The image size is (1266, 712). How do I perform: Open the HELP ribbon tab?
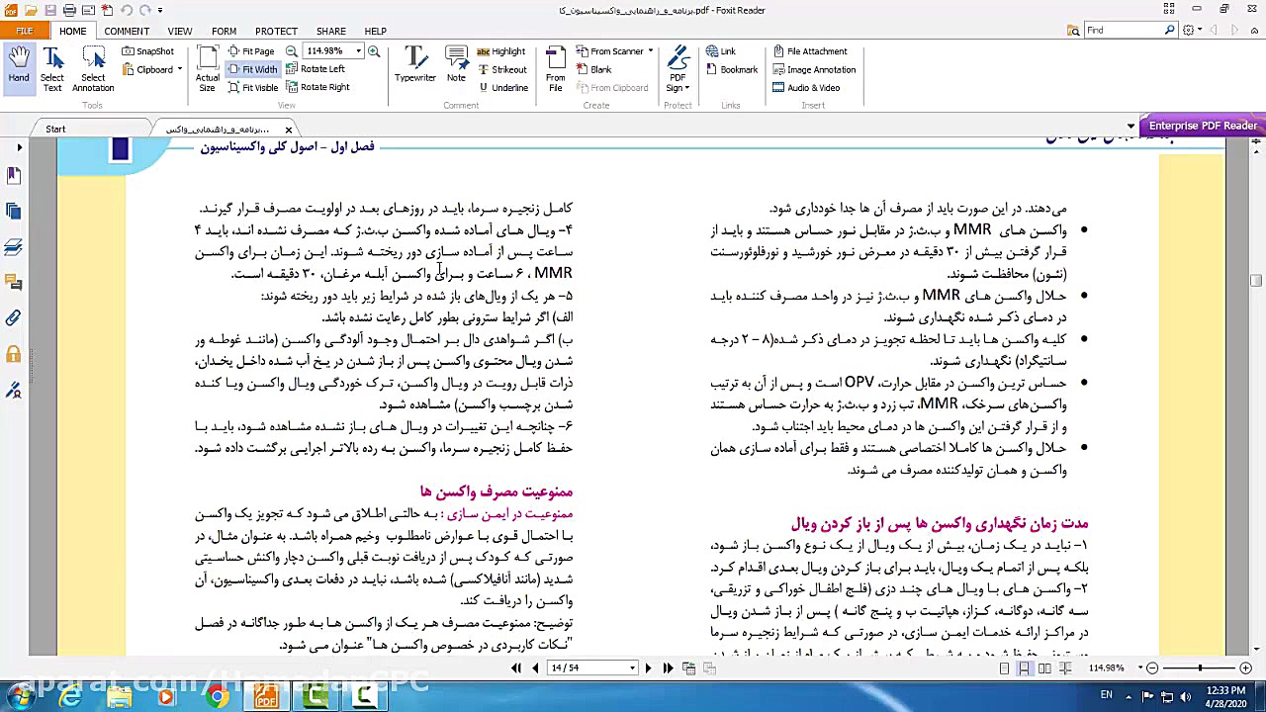(375, 31)
